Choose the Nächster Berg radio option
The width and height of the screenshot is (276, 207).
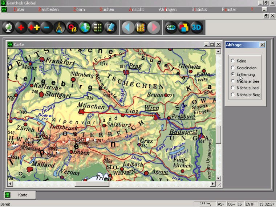[x=233, y=95]
